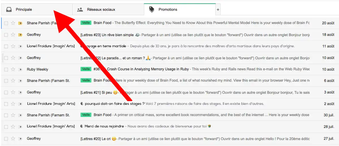Image resolution: width=339 pixels, height=146 pixels.
Task: Select the Lettres #23 email checkbox
Action: 6,35
